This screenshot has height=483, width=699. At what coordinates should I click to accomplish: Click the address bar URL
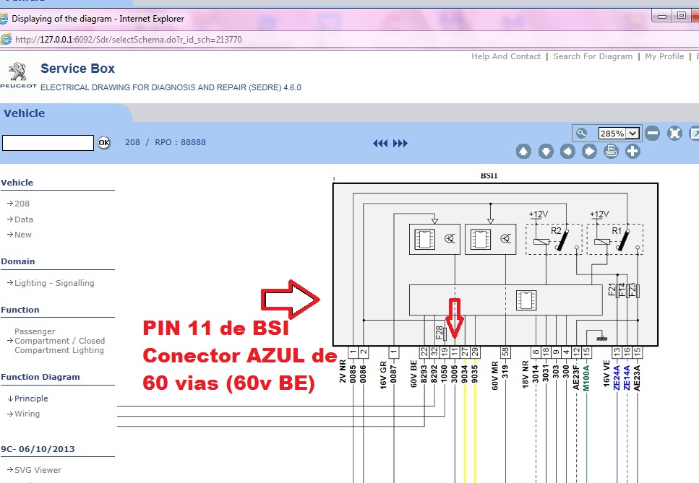[129, 40]
